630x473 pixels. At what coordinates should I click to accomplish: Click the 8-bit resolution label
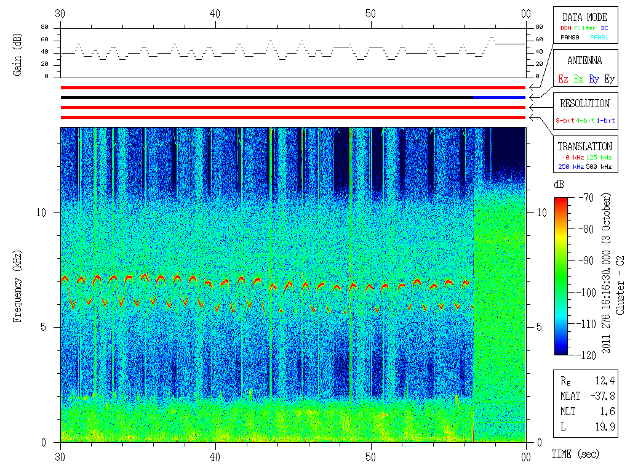coord(565,121)
